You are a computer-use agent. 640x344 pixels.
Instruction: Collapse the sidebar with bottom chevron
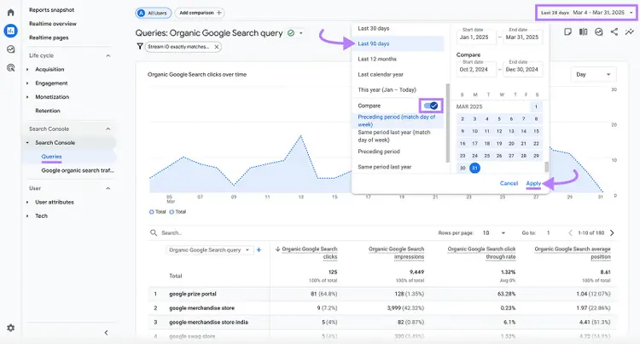[106, 333]
